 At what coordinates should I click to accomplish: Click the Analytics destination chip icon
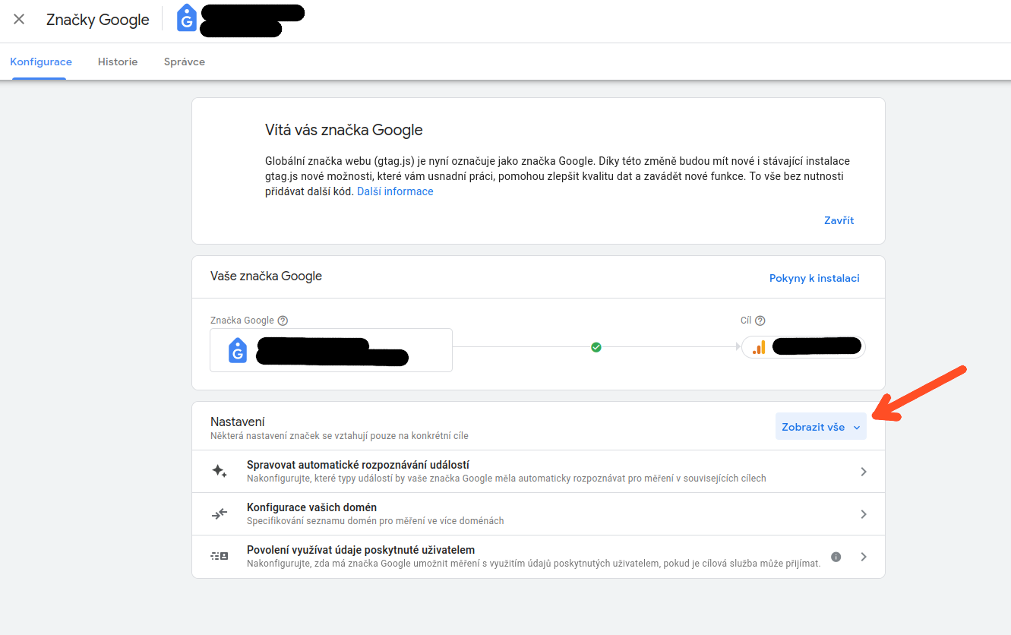click(x=759, y=347)
